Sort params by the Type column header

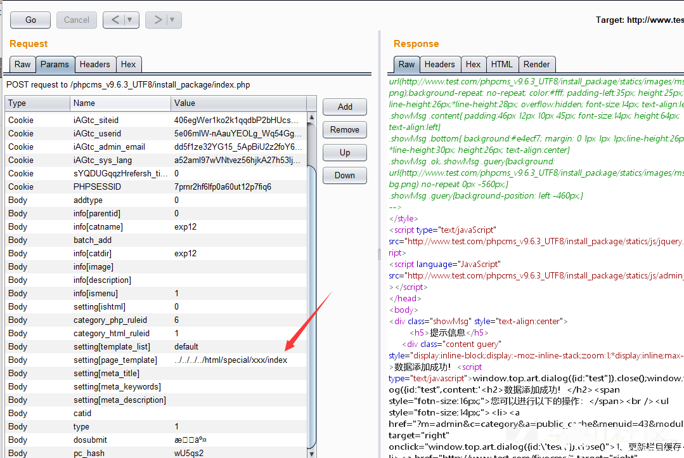coord(37,103)
